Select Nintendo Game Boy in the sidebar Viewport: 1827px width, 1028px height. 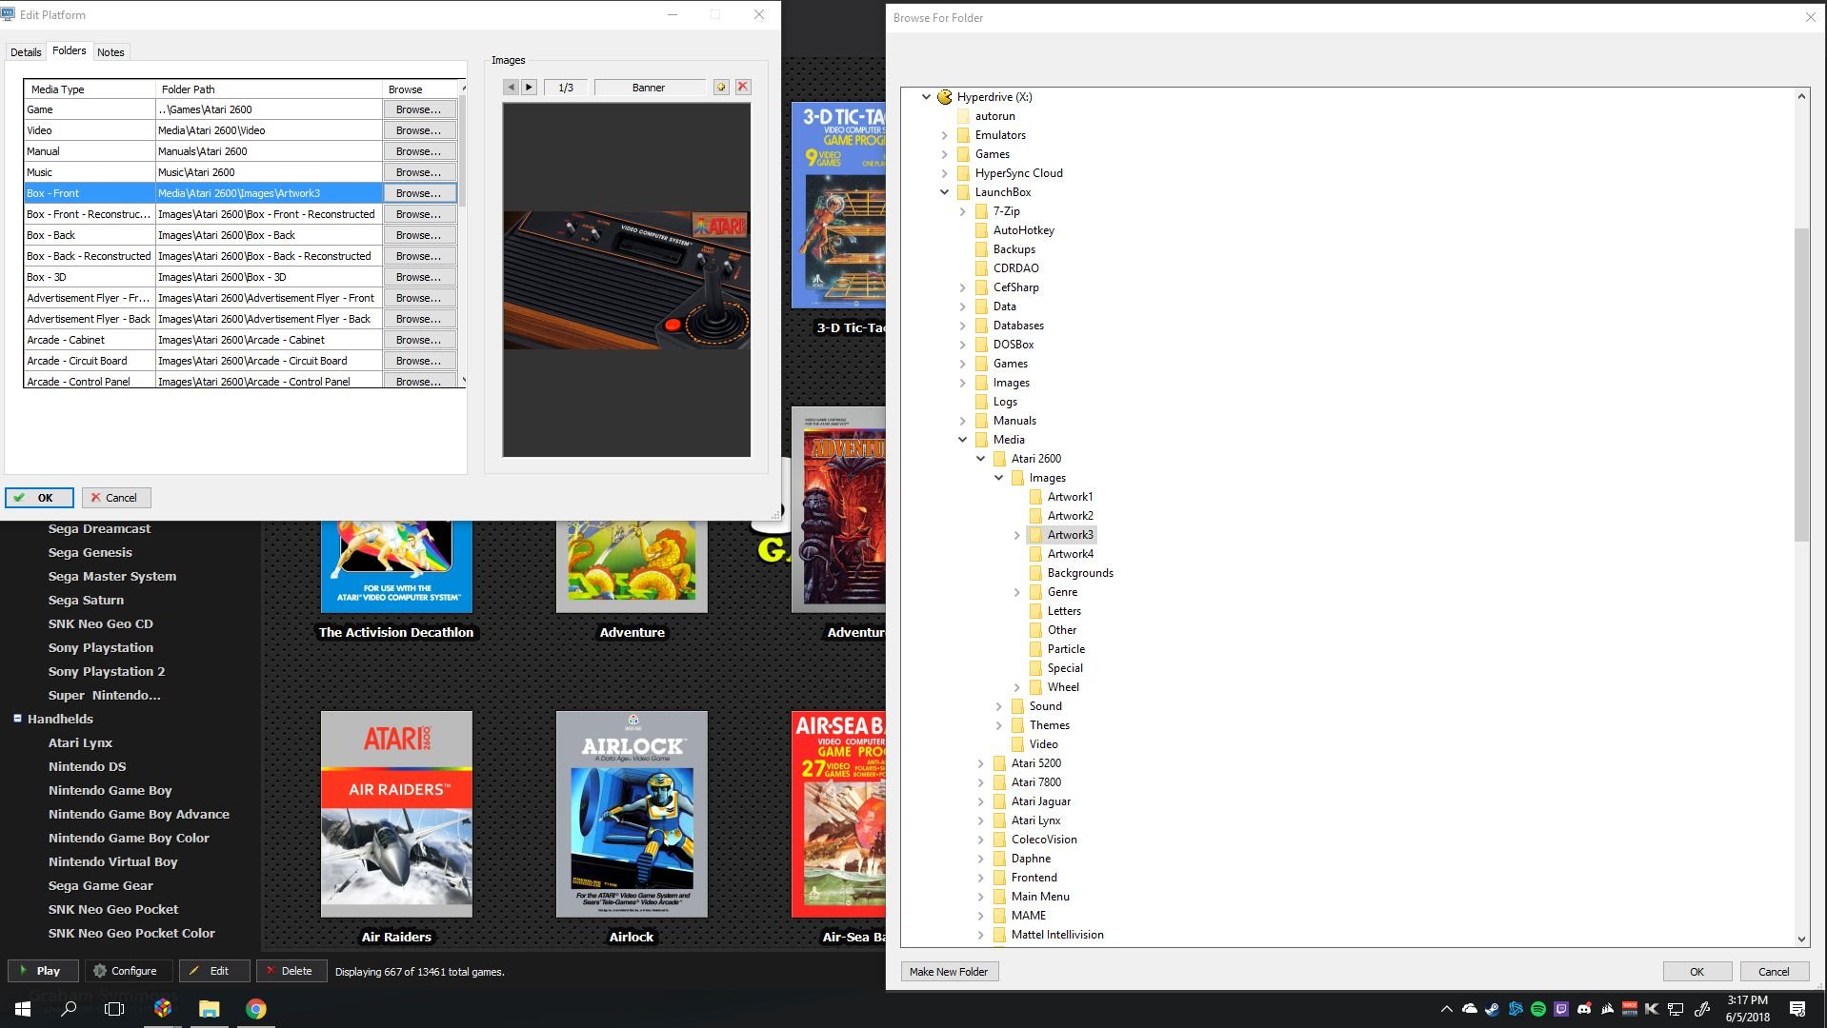[110, 790]
